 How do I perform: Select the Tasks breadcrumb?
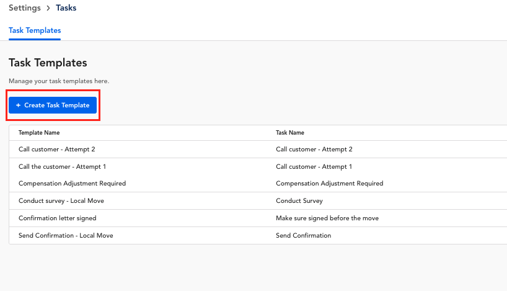coord(66,8)
